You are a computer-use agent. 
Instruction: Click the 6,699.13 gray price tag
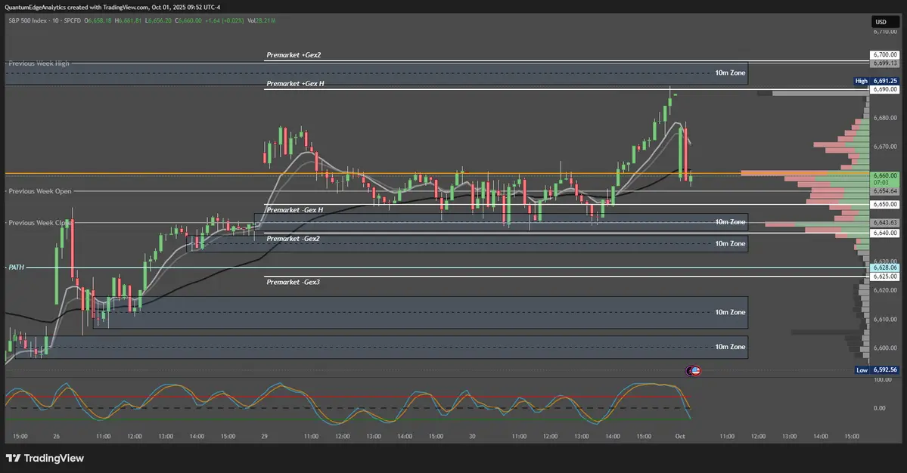(x=884, y=63)
